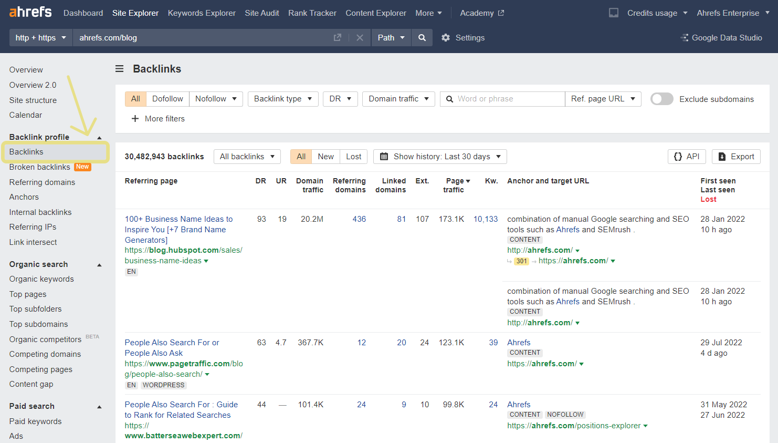Collapse the Paid search section

99,407
